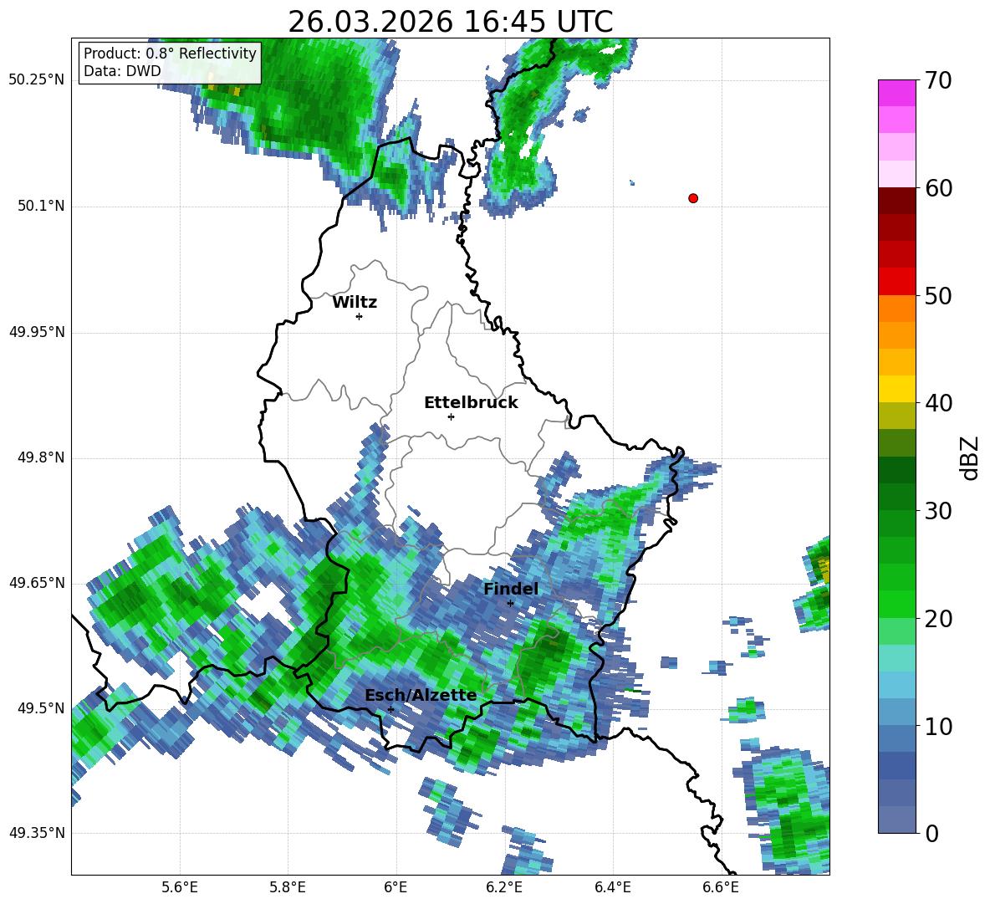Click the 60 colorbar tick label
The image size is (990, 904).
(938, 188)
